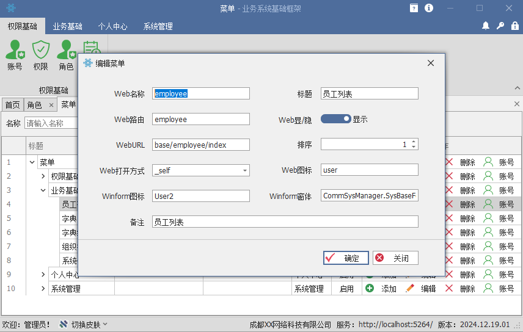
Task: Click the snowflake app icon in title bar
Action: [10, 8]
